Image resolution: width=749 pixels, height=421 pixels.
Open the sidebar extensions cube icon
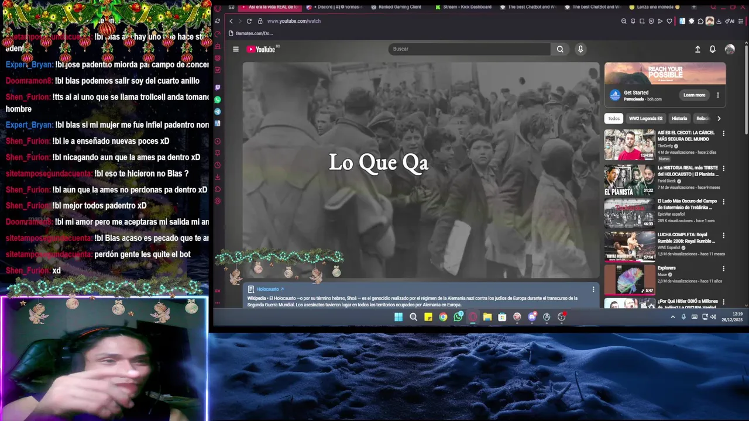[218, 189]
